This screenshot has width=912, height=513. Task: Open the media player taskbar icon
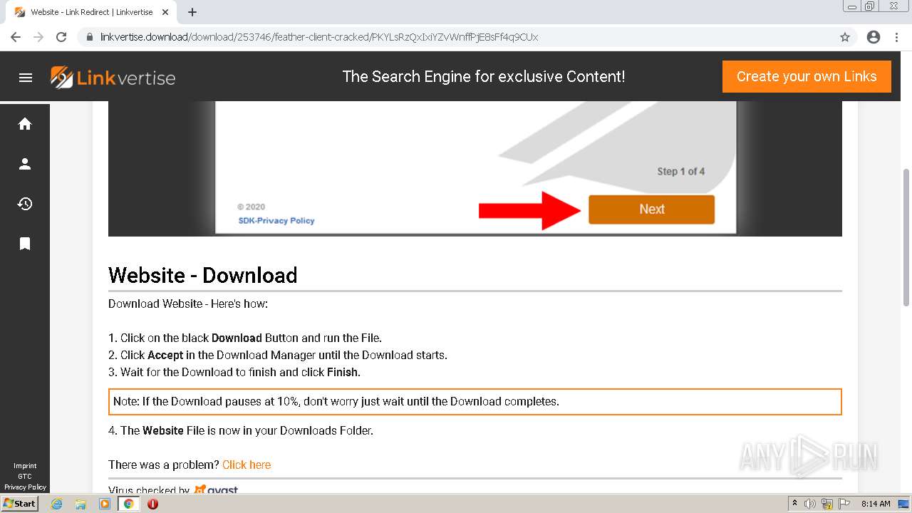(105, 504)
